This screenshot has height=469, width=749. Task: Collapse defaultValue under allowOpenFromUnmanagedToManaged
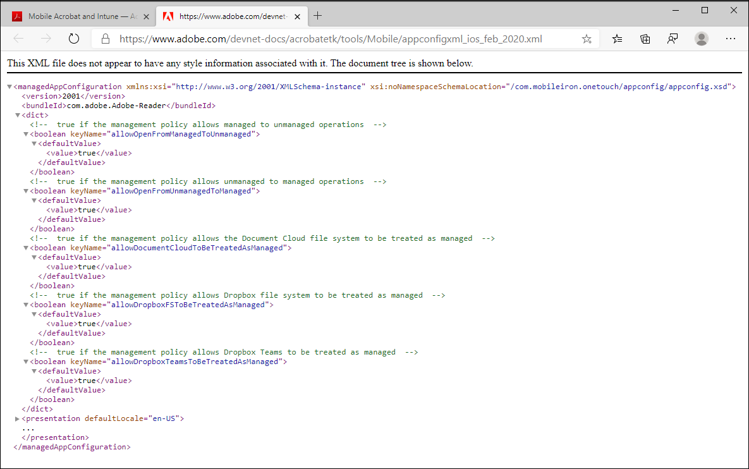34,200
